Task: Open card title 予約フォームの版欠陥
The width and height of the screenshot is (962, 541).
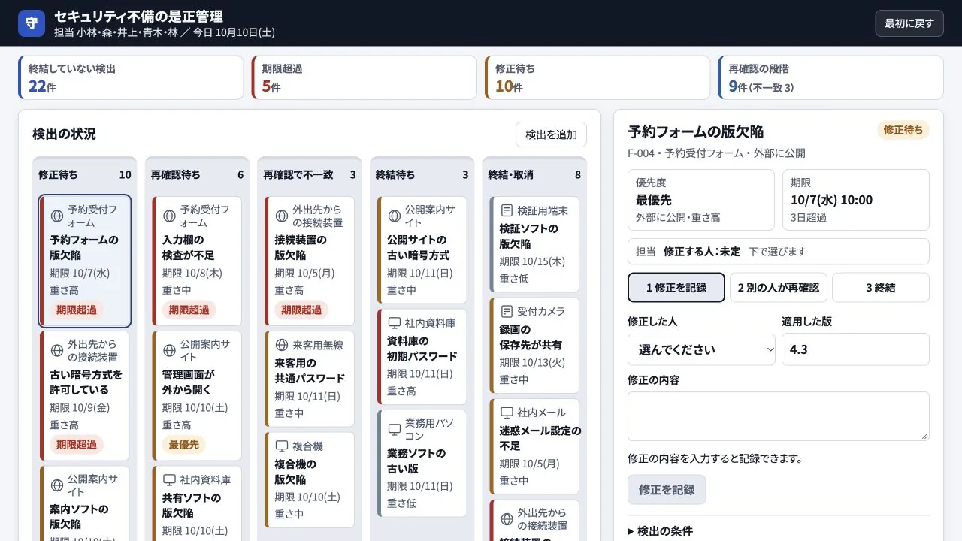Action: 84,248
